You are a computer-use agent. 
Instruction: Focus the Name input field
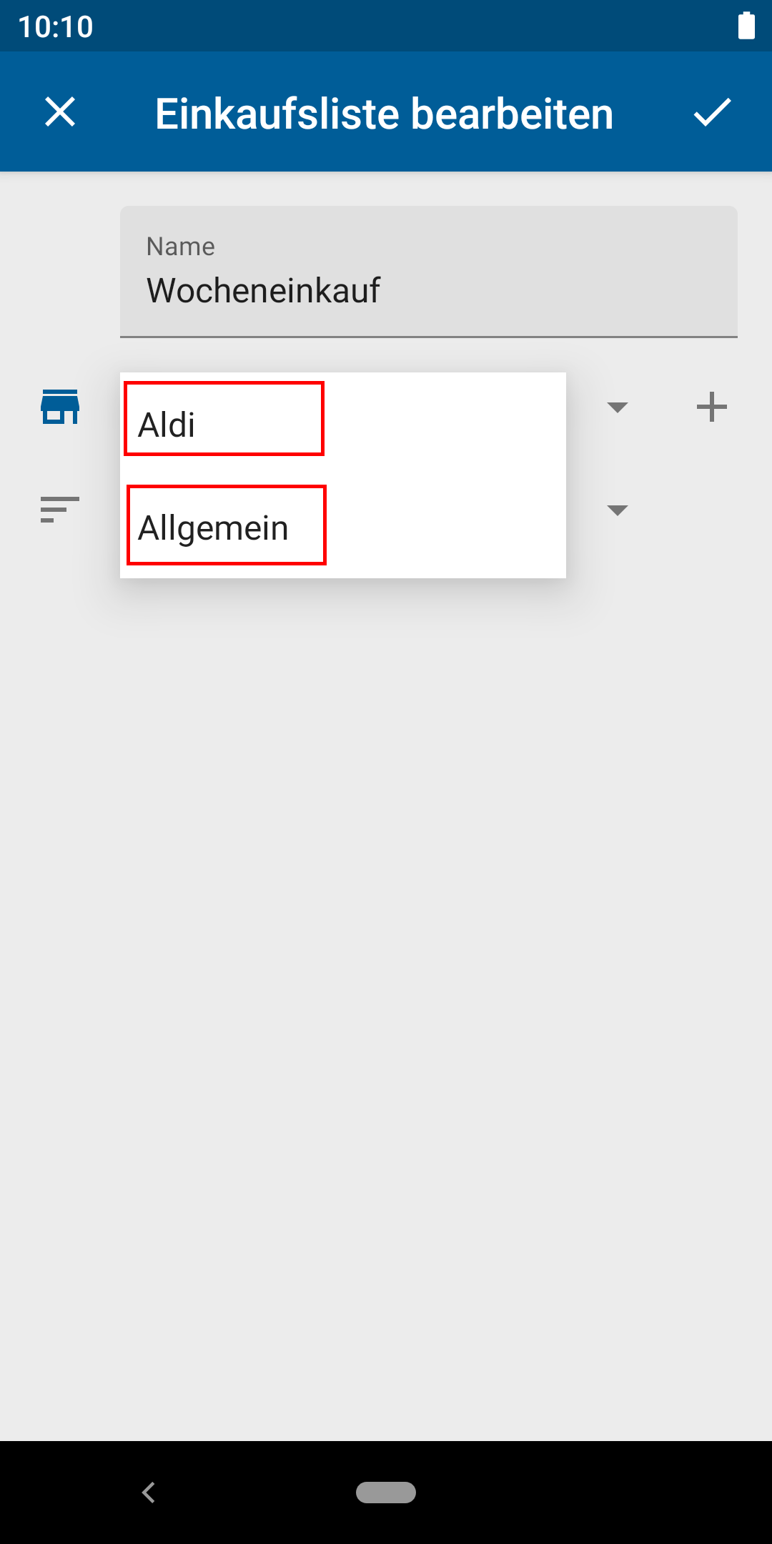pyautogui.click(x=429, y=272)
